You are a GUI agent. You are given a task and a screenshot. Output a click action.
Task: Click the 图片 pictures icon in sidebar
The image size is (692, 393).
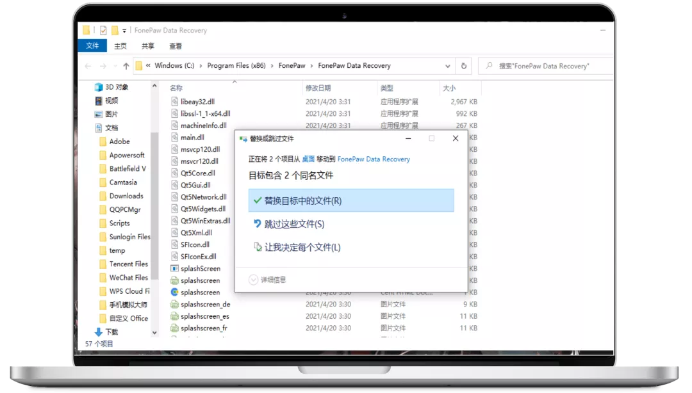coord(99,114)
